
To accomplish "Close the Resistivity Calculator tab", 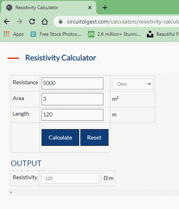I will pyautogui.click(x=90, y=8).
